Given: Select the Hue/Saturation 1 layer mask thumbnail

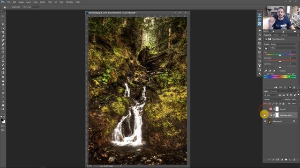Looking at the screenshot, I should tap(277, 115).
